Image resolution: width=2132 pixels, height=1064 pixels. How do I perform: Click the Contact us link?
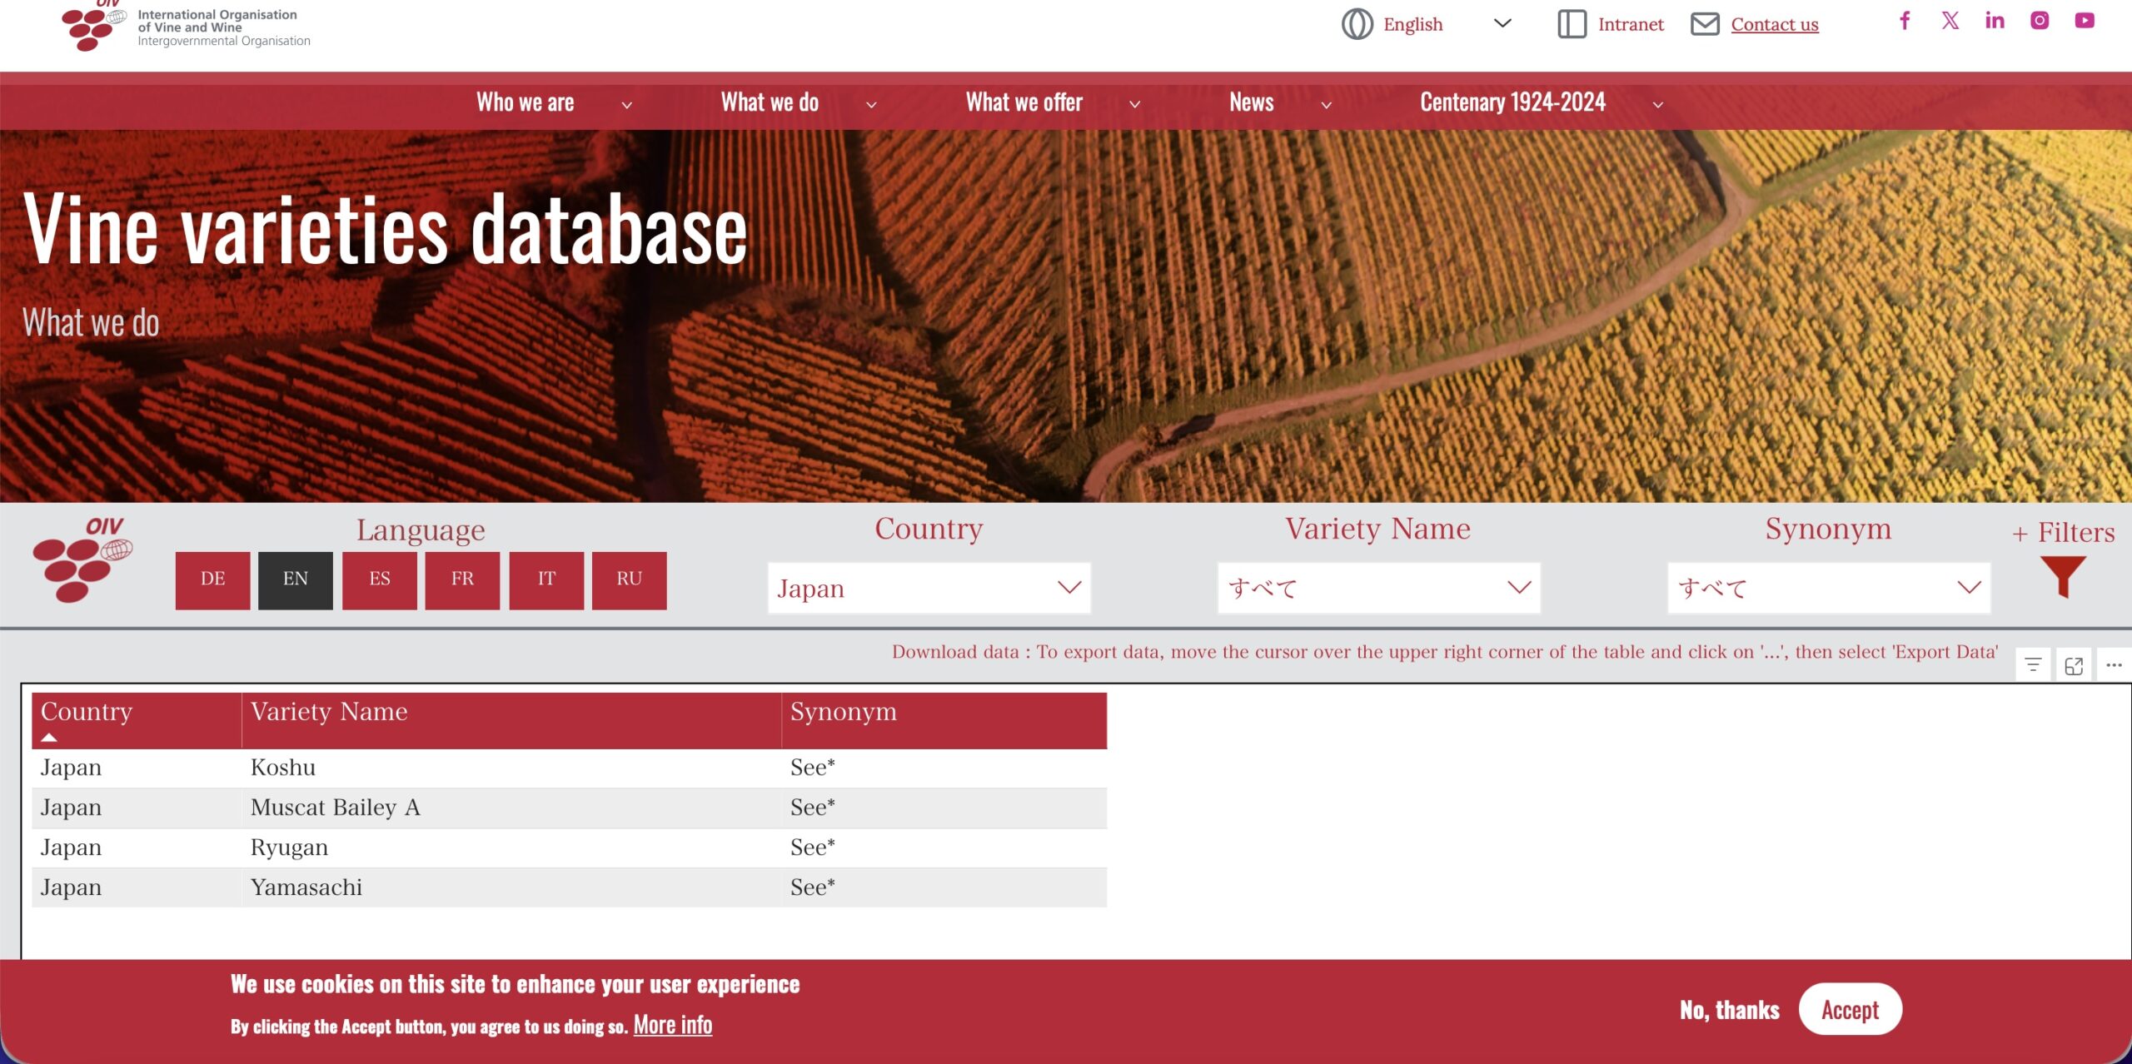pyautogui.click(x=1775, y=24)
